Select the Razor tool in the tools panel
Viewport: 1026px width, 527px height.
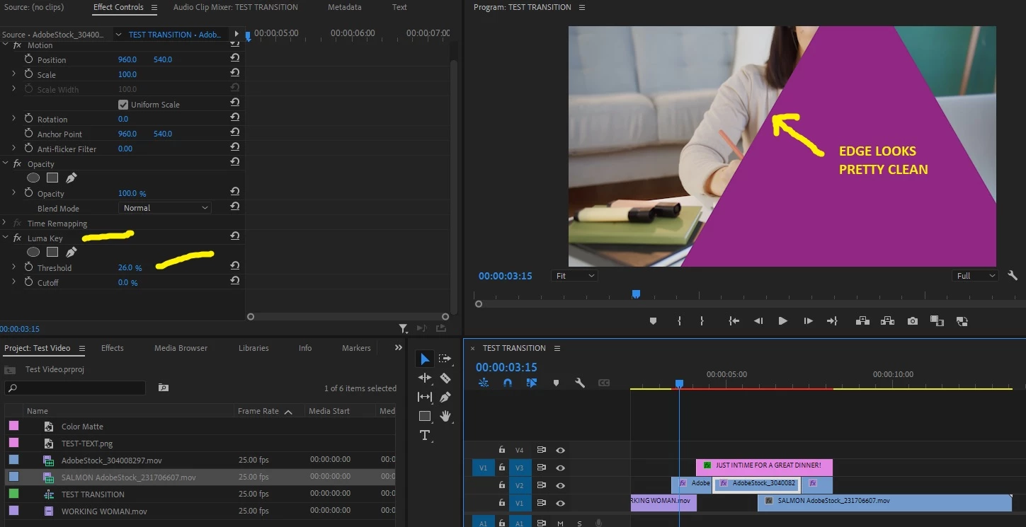[x=445, y=378]
